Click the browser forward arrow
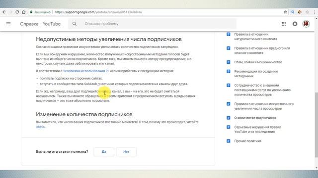The width and height of the screenshot is (318, 178). 11,12
